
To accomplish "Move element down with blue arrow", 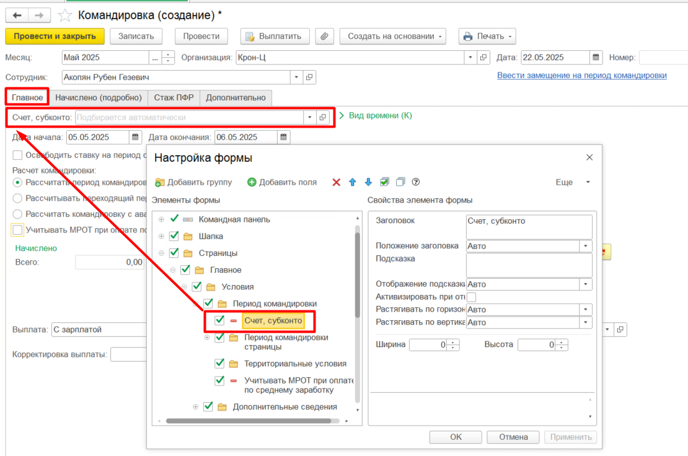I will [x=368, y=182].
